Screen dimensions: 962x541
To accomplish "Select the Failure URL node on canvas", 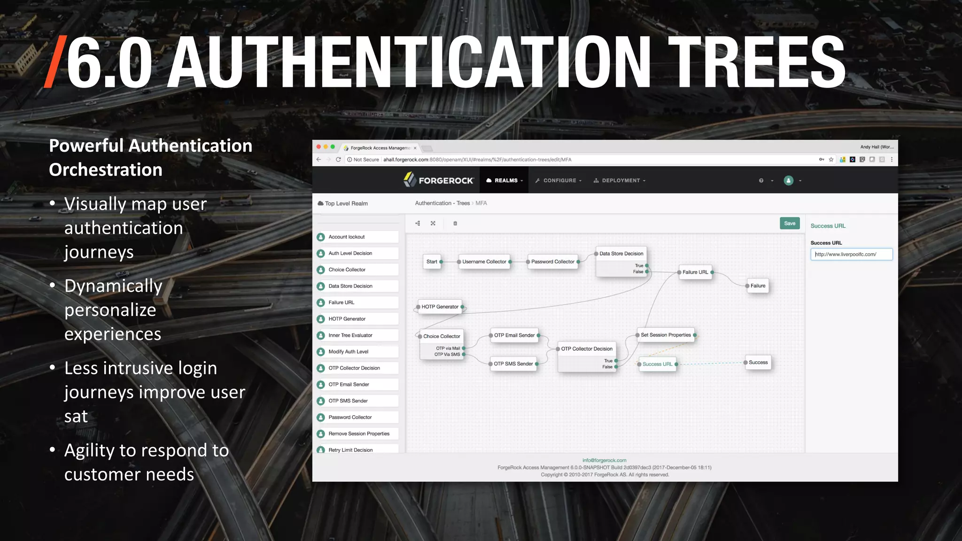I will click(x=695, y=272).
